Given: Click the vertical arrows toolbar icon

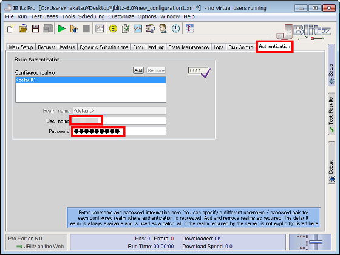Looking at the screenshot, I should tap(189, 29).
